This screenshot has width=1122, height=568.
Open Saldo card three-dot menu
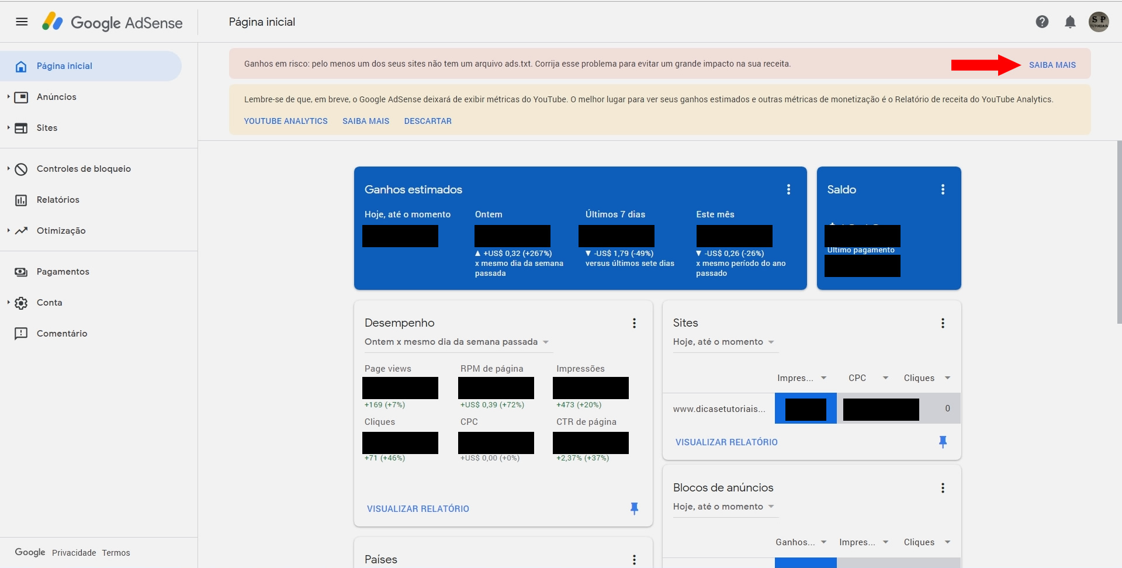(943, 189)
